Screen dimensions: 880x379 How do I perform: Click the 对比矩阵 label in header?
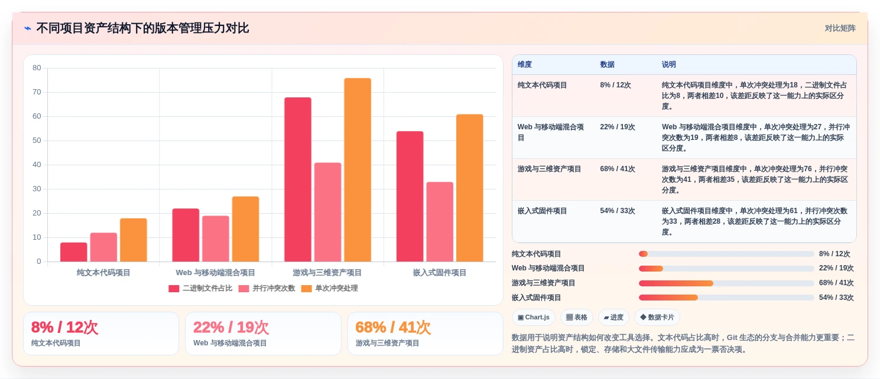coord(840,28)
